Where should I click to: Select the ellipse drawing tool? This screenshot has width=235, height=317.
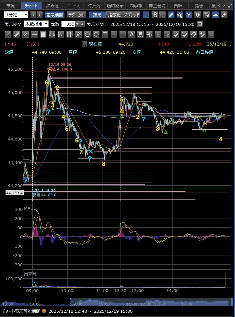(96, 34)
